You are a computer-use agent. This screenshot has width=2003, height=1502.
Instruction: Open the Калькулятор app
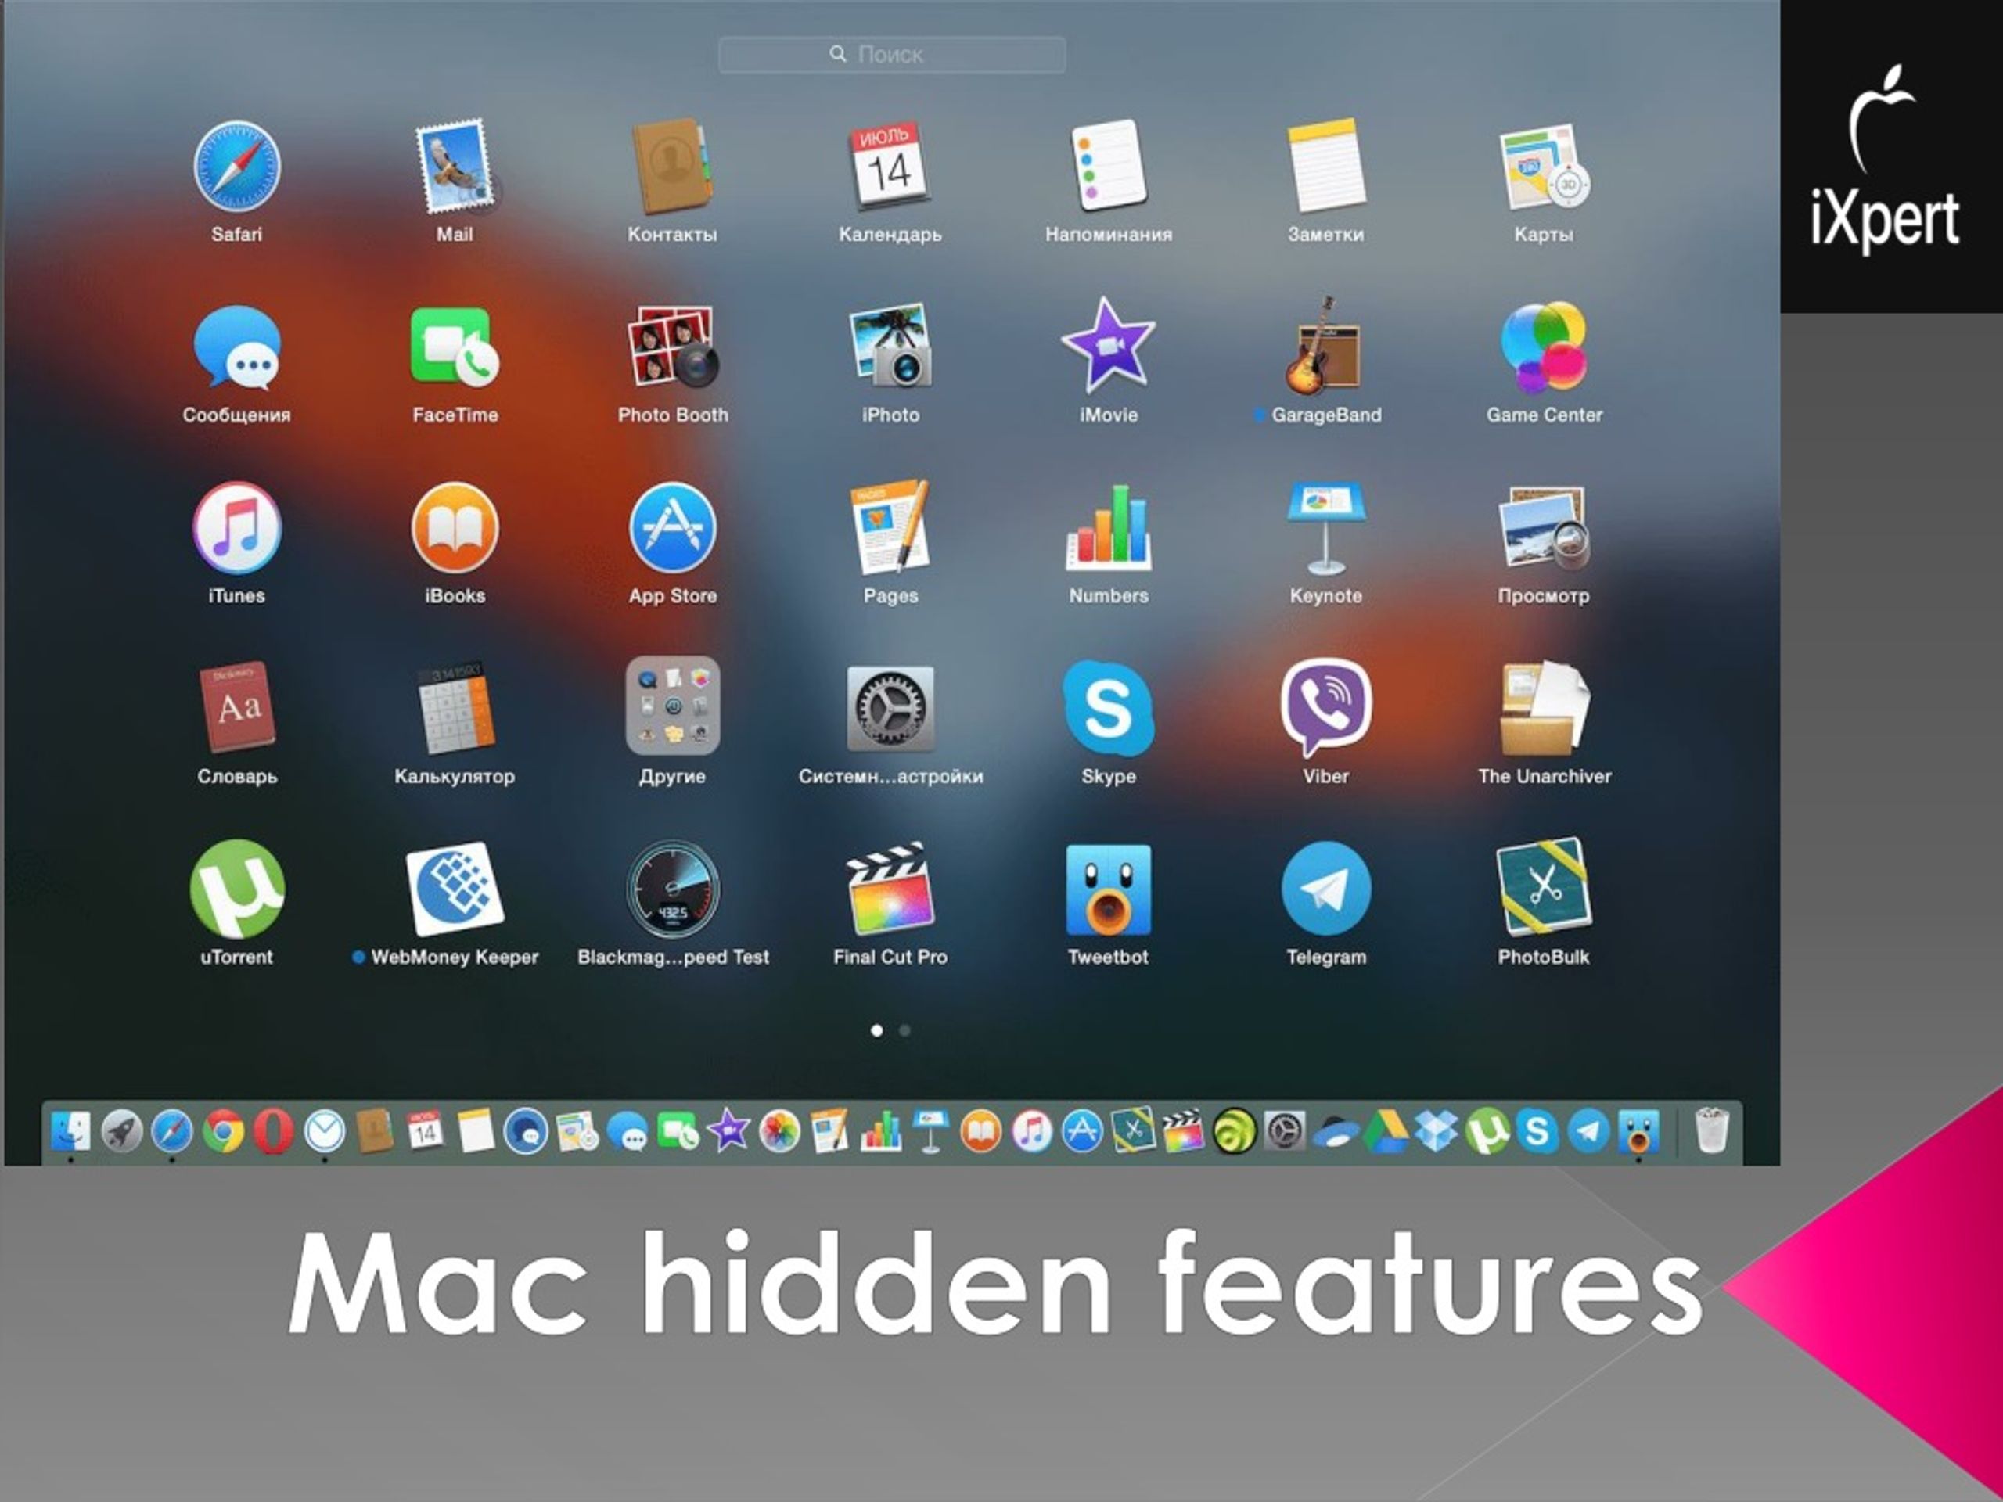pyautogui.click(x=455, y=707)
